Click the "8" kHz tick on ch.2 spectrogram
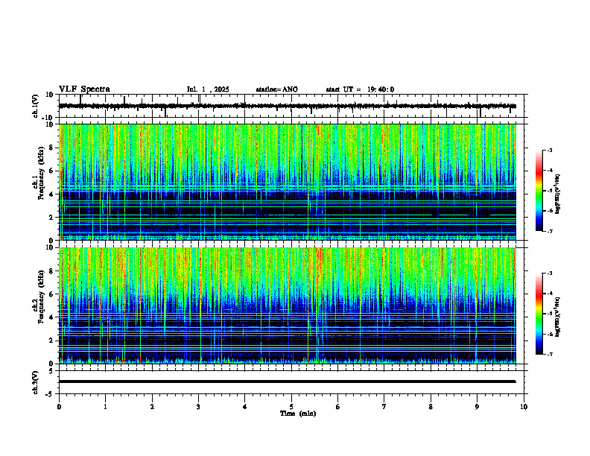The image size is (590, 456). point(52,271)
